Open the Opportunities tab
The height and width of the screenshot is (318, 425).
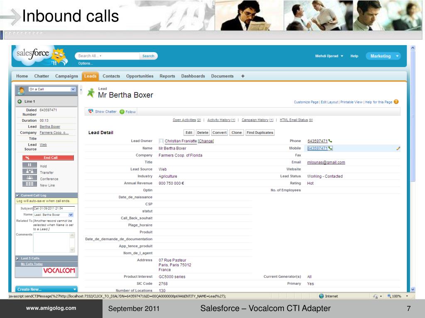(x=139, y=76)
